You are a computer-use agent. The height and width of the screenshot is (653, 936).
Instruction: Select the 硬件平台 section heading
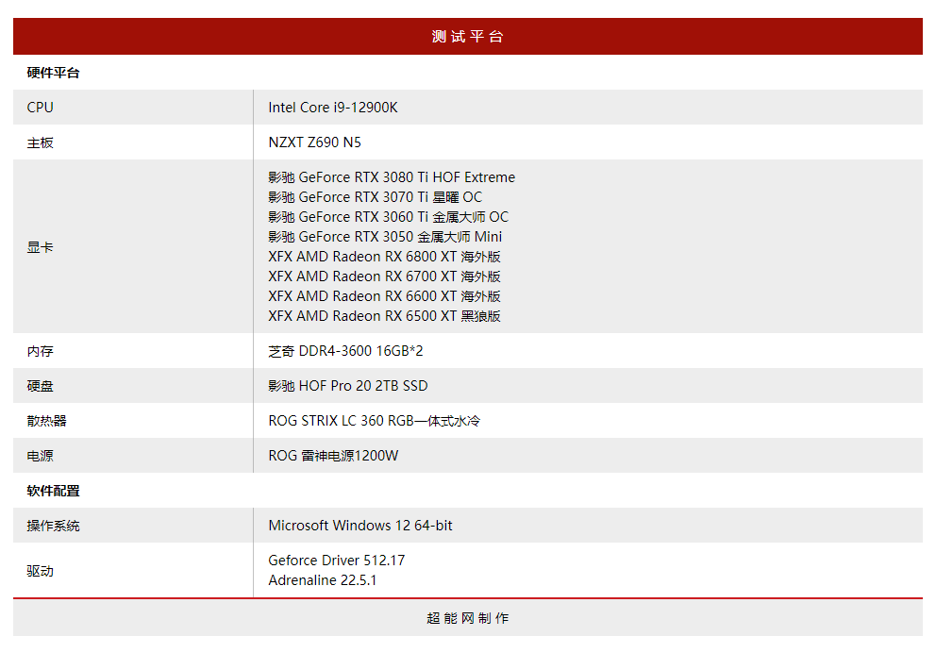(x=53, y=73)
